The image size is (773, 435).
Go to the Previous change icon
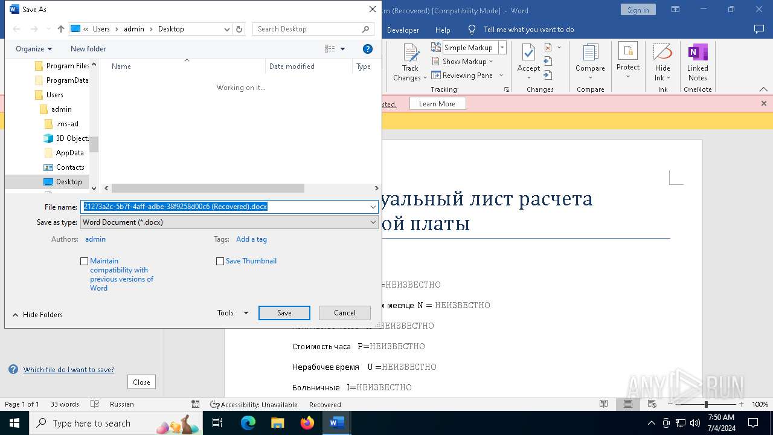pyautogui.click(x=548, y=61)
